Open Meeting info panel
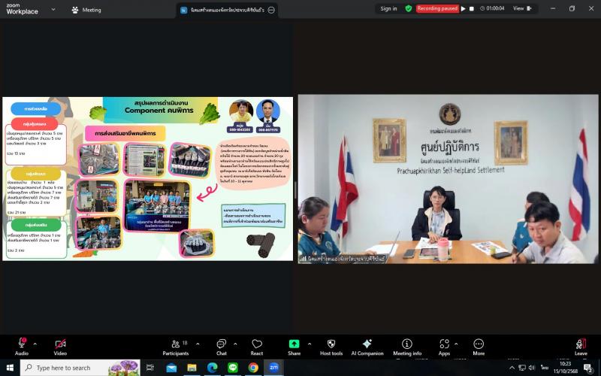Viewport: 601px width, 376px height. [407, 347]
